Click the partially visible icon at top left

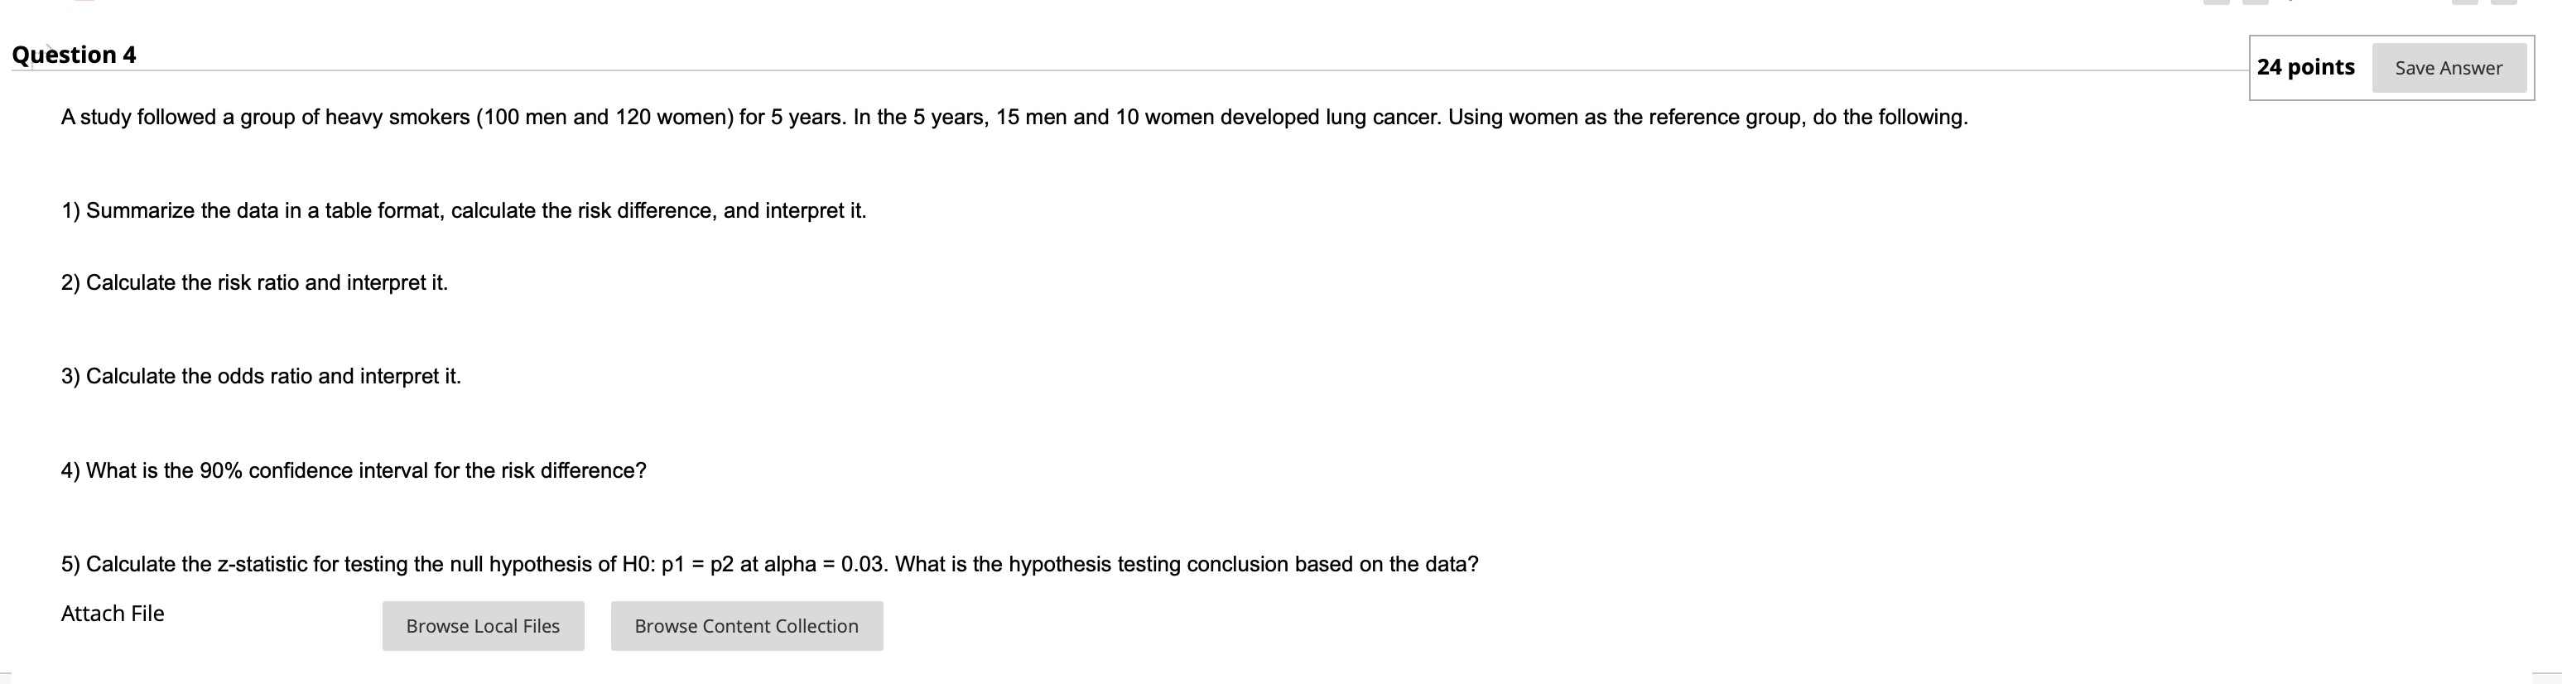pos(84,3)
